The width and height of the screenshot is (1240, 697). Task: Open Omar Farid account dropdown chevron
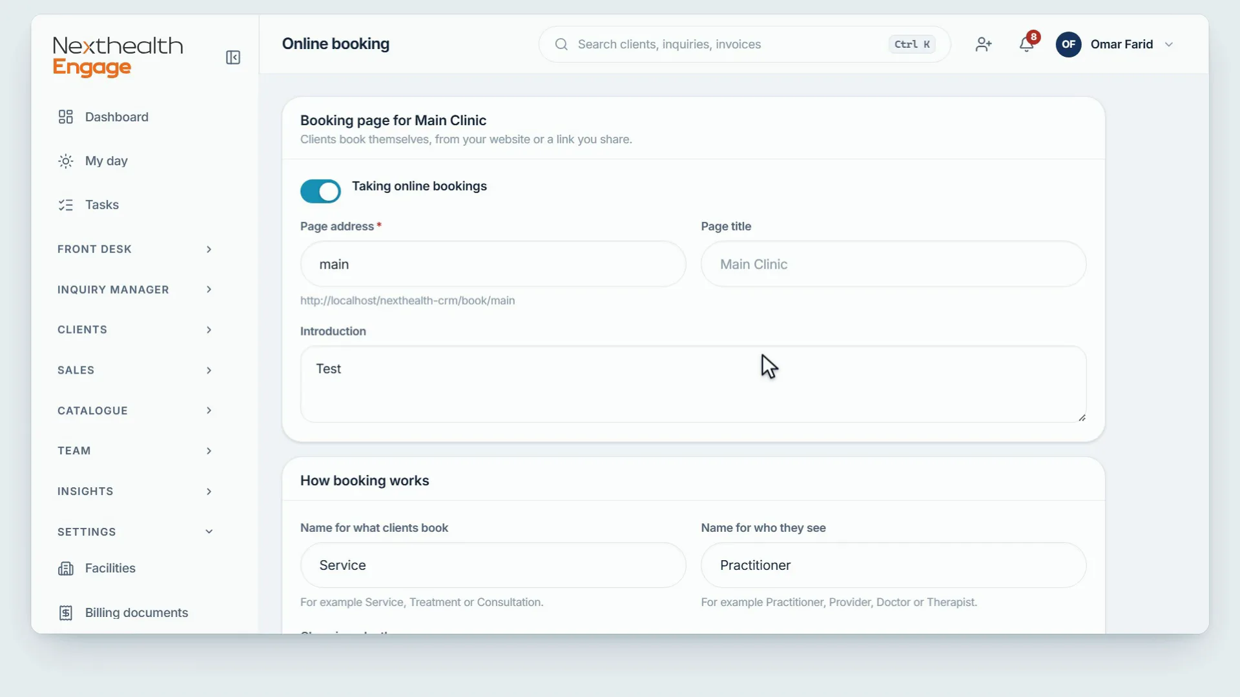tap(1169, 45)
